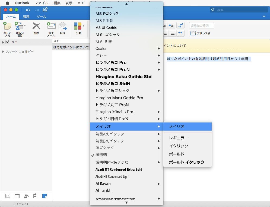Open the Osaka font submenu

click(x=126, y=48)
